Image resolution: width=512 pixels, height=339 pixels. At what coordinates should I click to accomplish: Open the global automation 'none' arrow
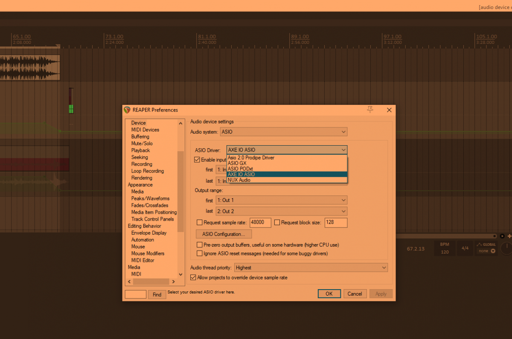(493, 251)
